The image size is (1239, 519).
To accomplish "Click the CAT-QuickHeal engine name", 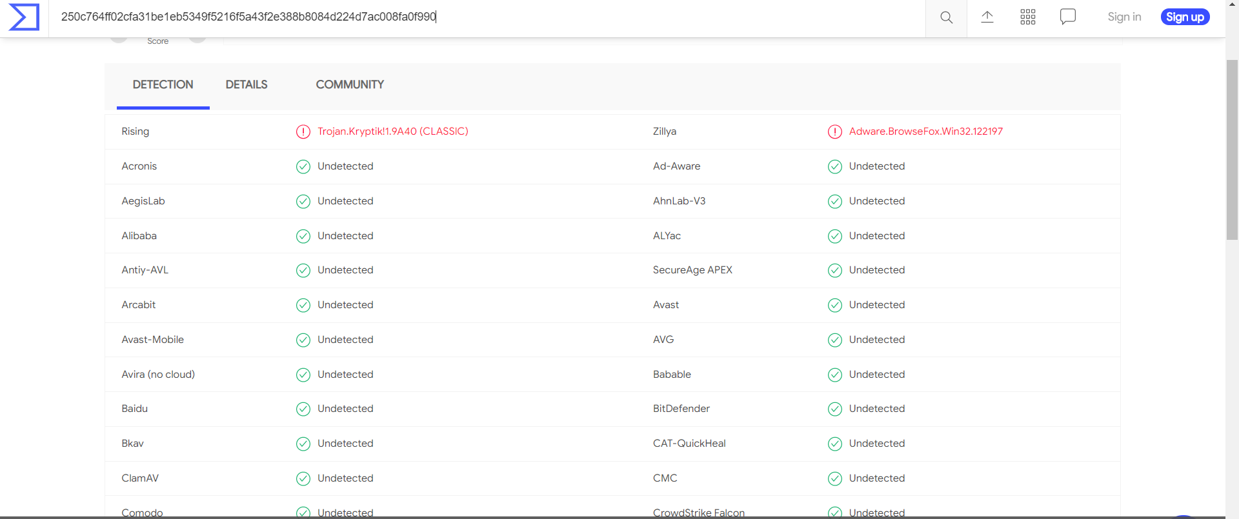I will pos(689,444).
